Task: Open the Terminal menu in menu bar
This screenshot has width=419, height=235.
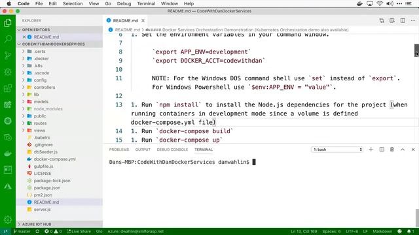Action: (146, 3)
